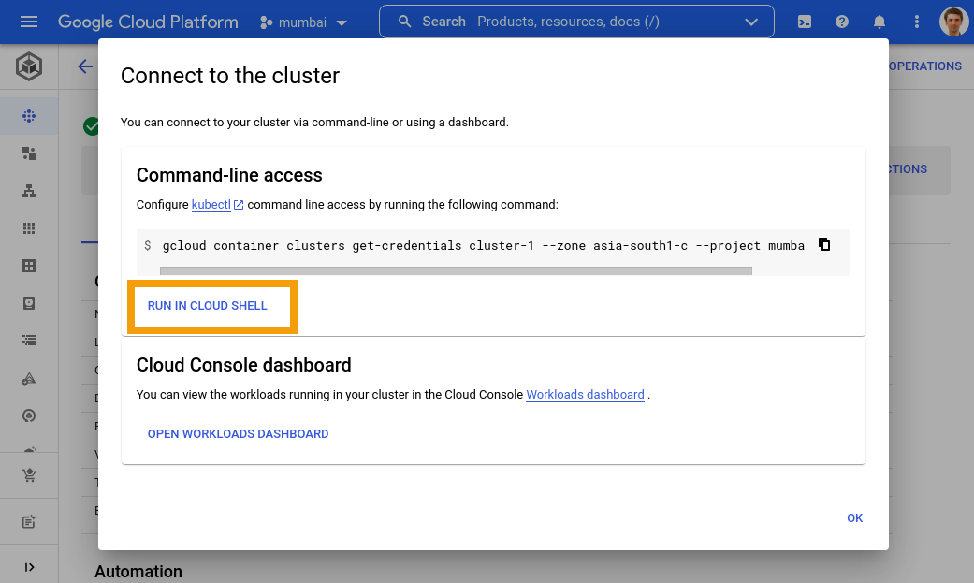Viewport: 974px width, 583px height.
Task: Copy the gcloud command to clipboard
Action: 823,244
